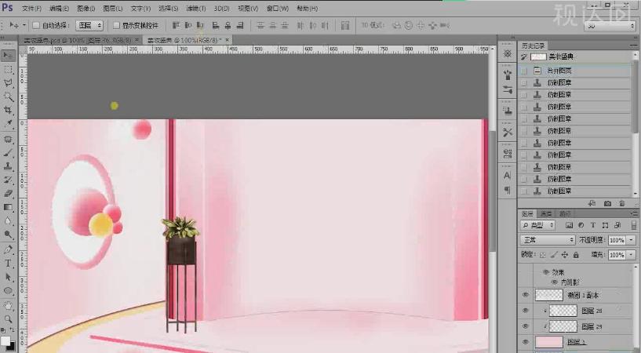This screenshot has height=353, width=641.
Task: Hide the 图层 28 layer via eye icon
Action: (x=526, y=311)
